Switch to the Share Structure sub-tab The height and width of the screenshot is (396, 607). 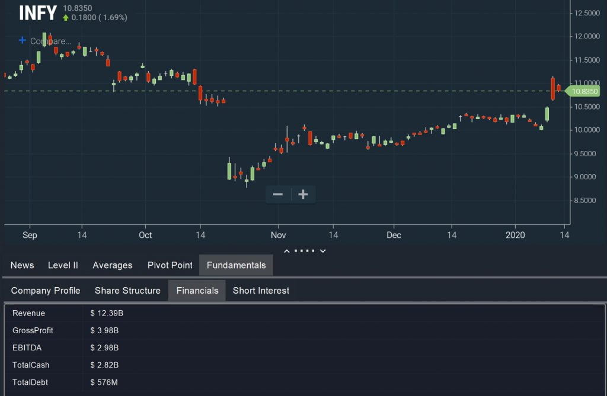128,291
